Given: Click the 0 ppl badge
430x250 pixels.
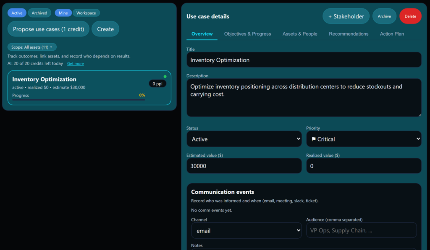Looking at the screenshot, I should click(x=157, y=84).
